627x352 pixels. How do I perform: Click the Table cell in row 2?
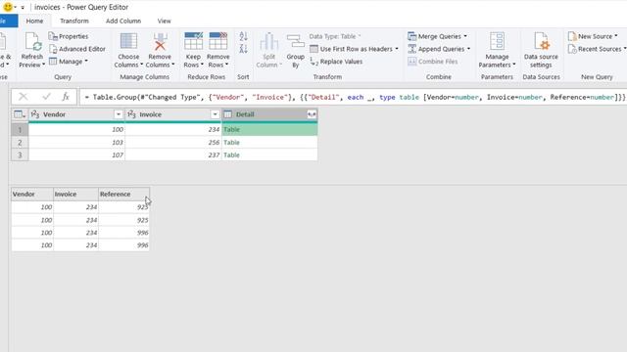269,143
